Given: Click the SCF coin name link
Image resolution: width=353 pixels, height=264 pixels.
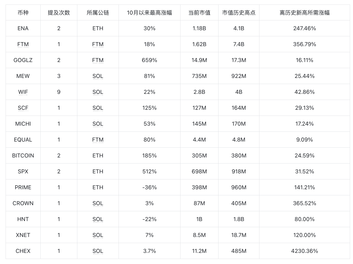Looking at the screenshot, I should tap(23, 108).
